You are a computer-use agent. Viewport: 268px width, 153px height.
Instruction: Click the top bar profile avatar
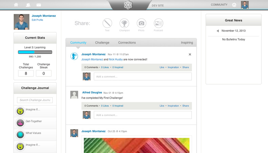point(245,5)
